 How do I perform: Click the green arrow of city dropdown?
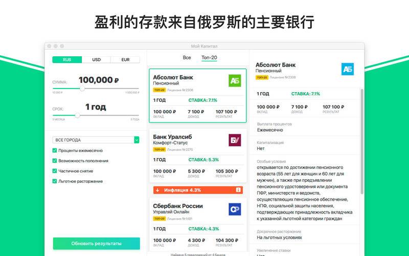point(137,140)
